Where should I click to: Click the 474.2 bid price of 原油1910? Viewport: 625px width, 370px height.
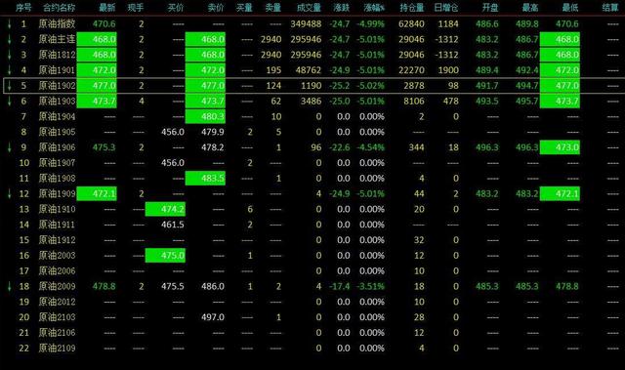pos(165,209)
